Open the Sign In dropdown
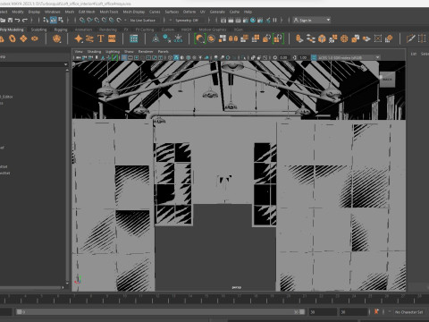The image size is (429, 322). [x=312, y=21]
